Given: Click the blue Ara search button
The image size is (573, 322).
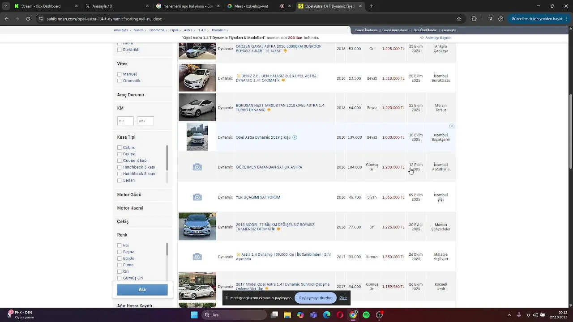Looking at the screenshot, I should coord(142,290).
